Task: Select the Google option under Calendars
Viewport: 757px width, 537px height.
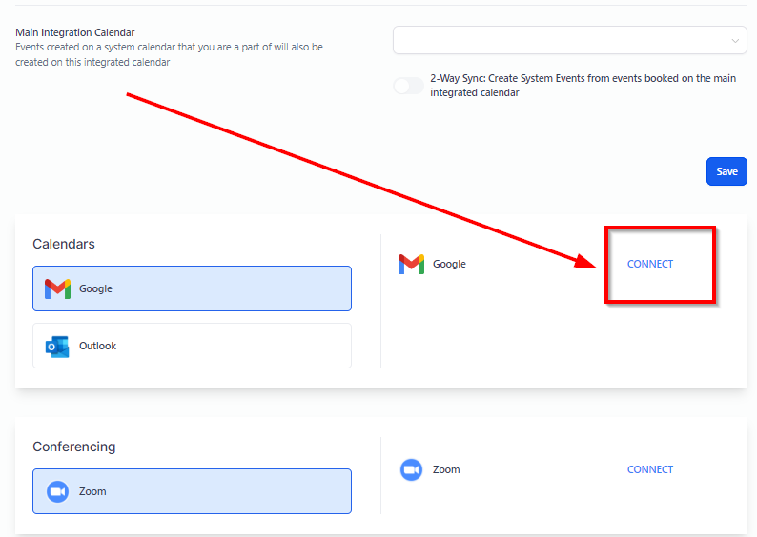Action: point(192,288)
